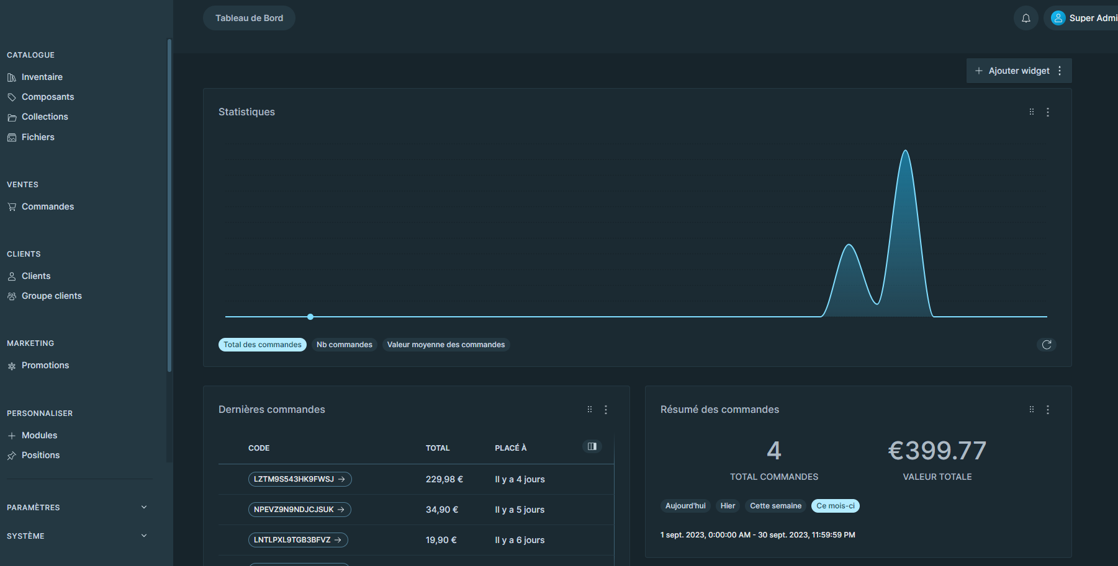
Task: Click the Tableau de Bord breadcrumb
Action: [249, 18]
